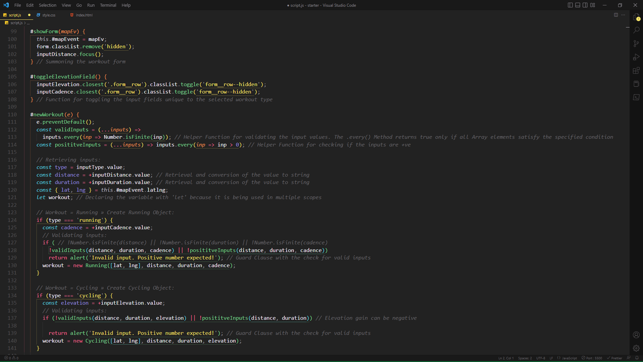Click on "if (type === 'cycling') {" line
The image size is (643, 362).
coord(75,295)
